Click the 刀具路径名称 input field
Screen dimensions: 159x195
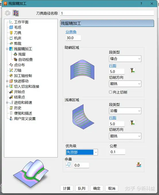pyautogui.click(x=107, y=13)
